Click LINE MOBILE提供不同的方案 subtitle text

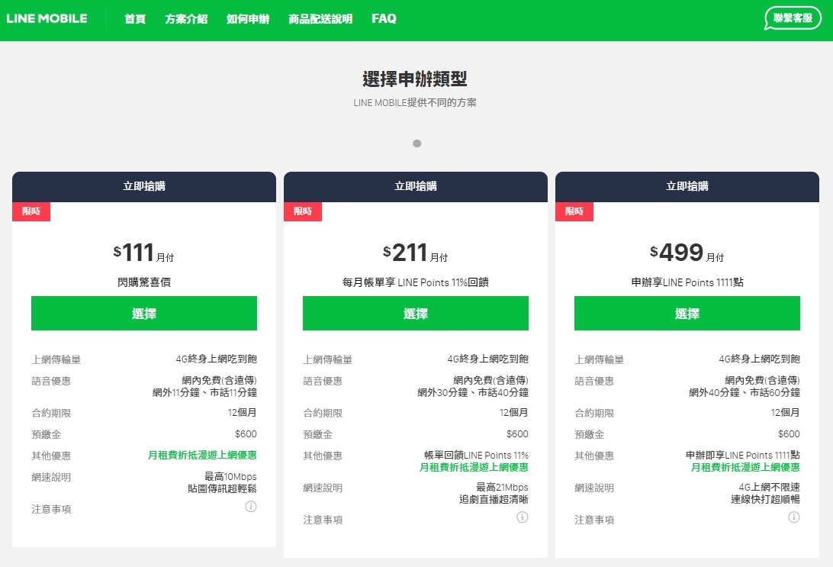[x=415, y=102]
